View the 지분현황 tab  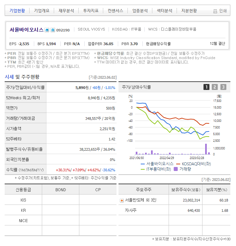point(189,11)
